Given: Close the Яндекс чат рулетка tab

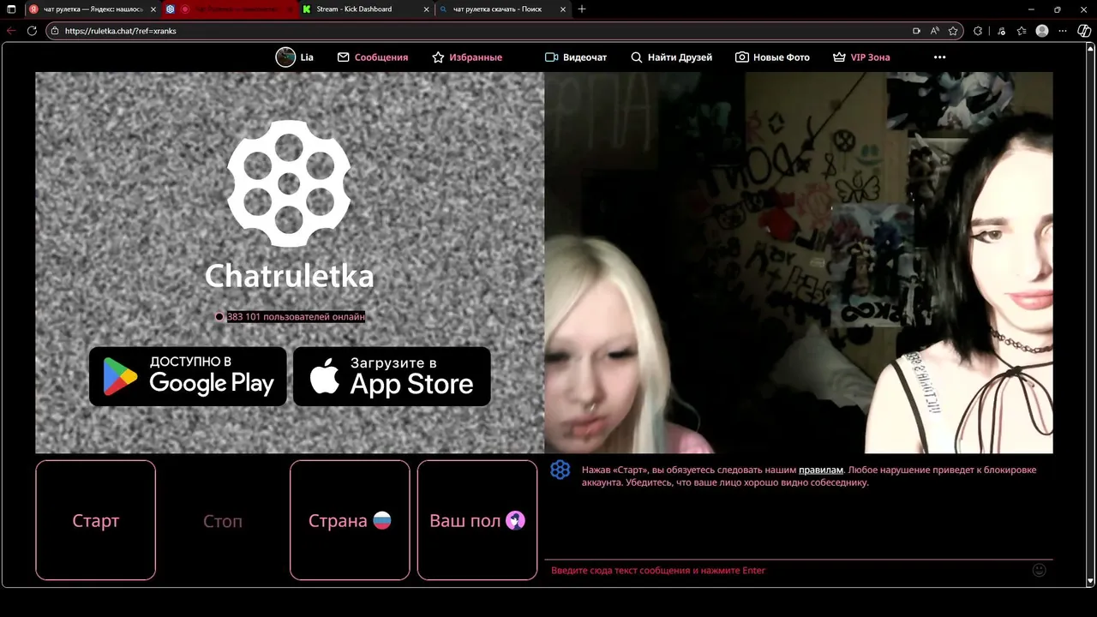Looking at the screenshot, I should click(153, 9).
